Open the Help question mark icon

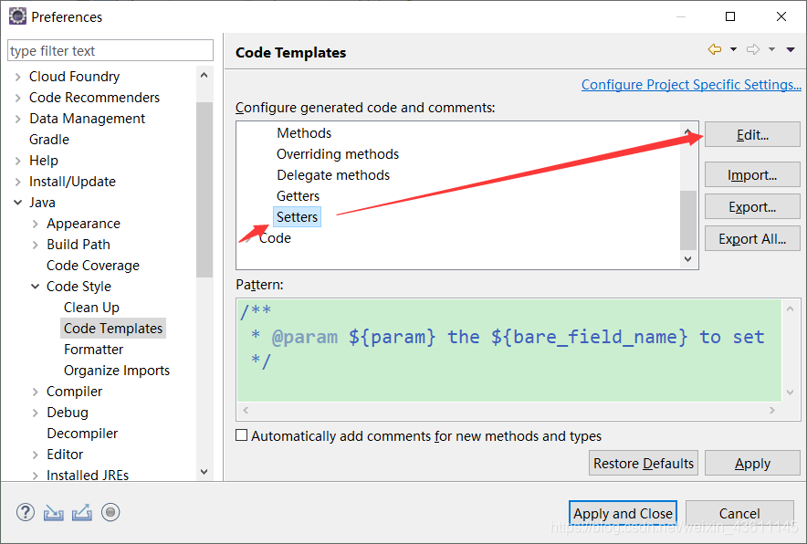(x=26, y=512)
